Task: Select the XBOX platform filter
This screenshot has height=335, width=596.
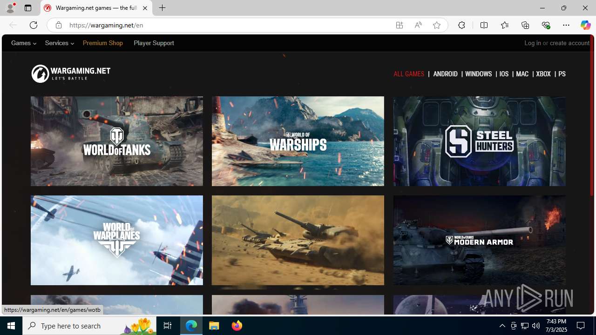Action: tap(543, 74)
